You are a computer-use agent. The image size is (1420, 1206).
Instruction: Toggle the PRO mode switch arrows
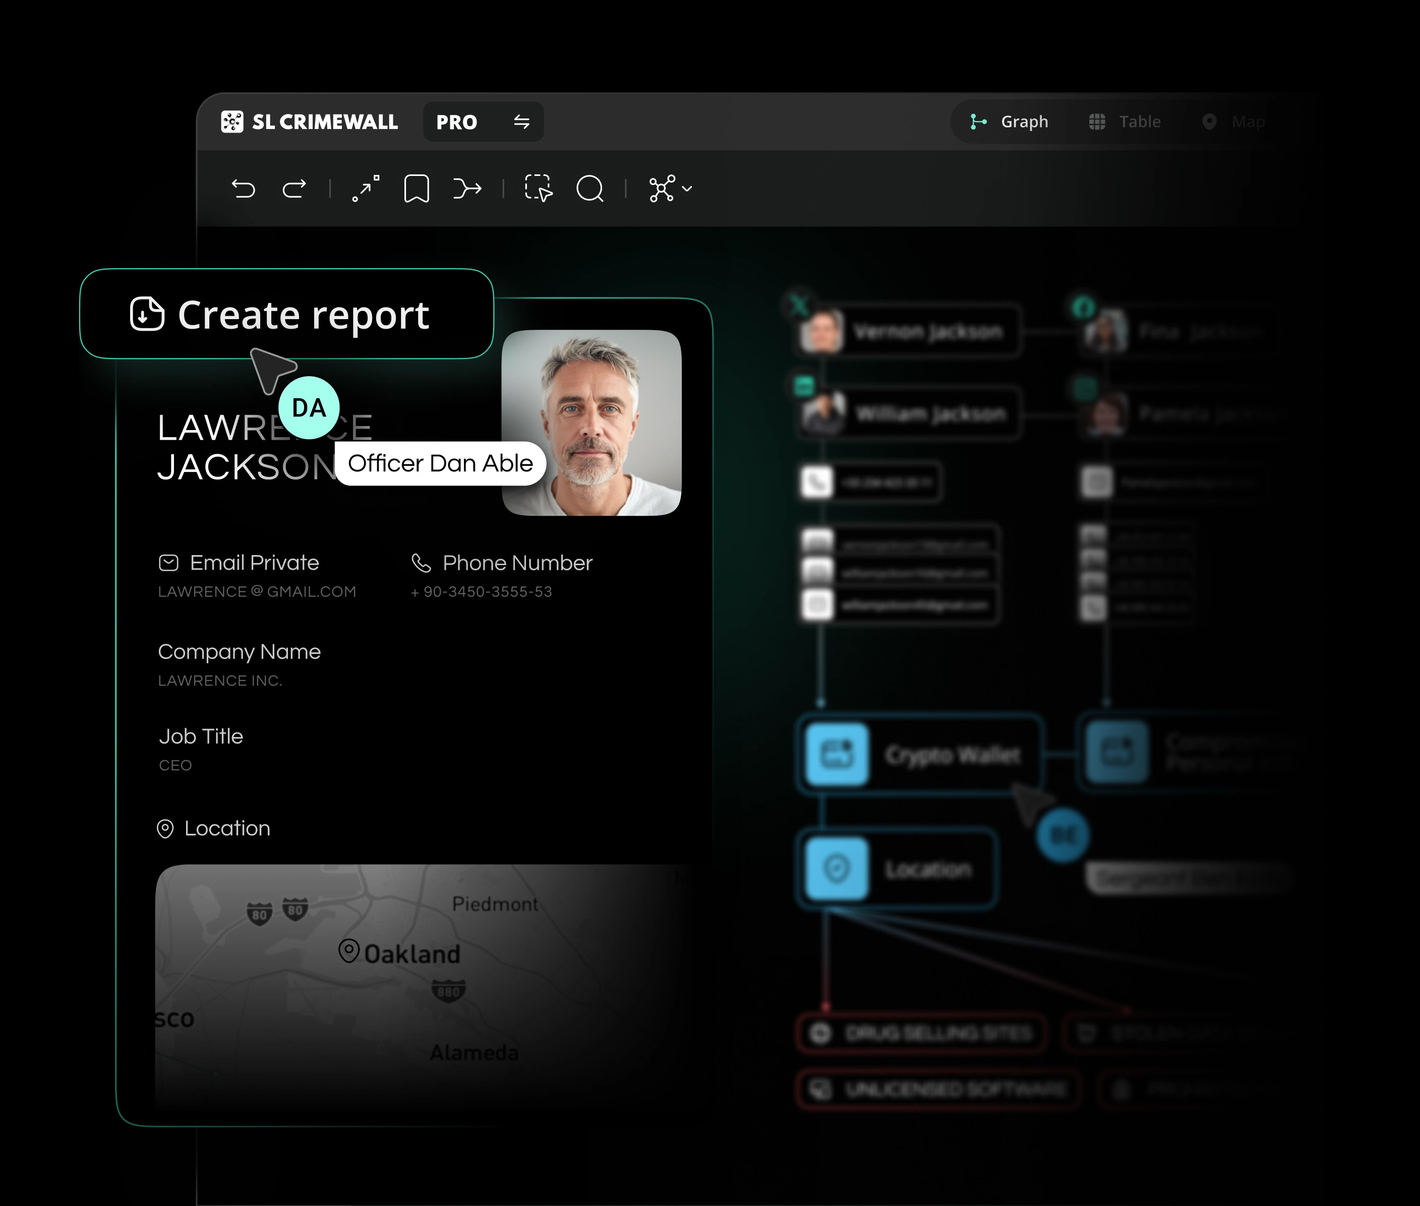pos(521,122)
